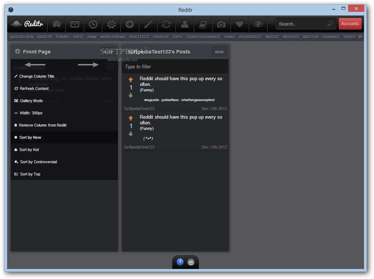Screen dimensions: 374x279
Task: Switch to the TREES tab
Action: click(x=349, y=37)
